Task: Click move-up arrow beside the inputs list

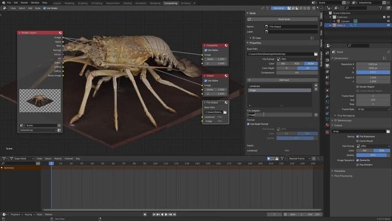Action: click(316, 85)
